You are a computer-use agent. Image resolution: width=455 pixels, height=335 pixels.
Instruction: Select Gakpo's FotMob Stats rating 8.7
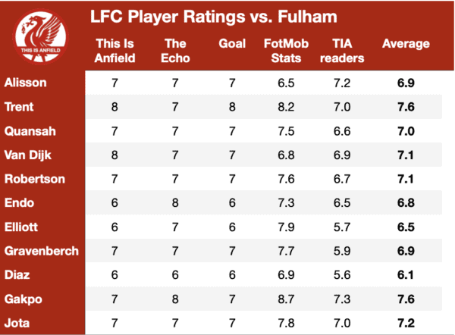(286, 299)
